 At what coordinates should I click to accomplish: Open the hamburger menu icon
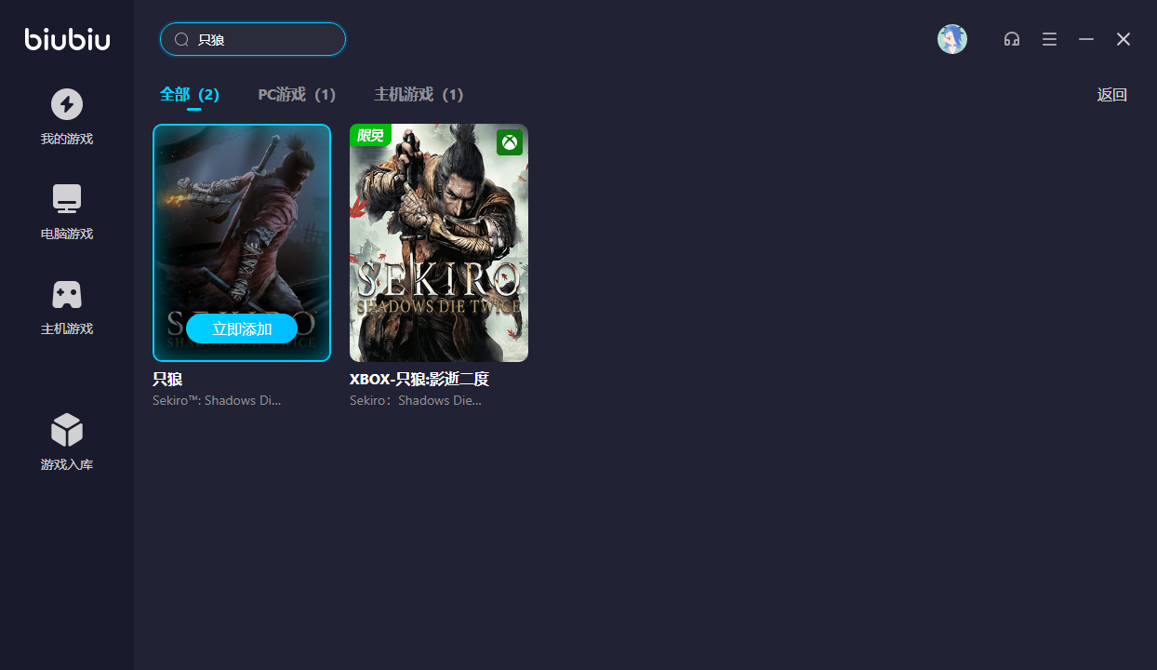tap(1049, 39)
